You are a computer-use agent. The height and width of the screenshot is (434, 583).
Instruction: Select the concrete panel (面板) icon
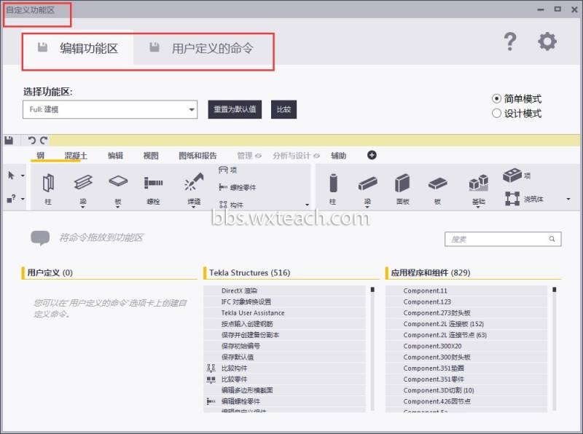402,183
